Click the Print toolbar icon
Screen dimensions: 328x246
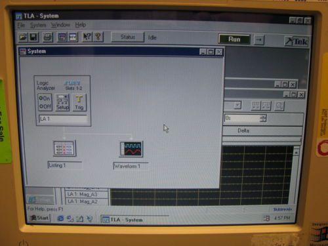(48, 37)
